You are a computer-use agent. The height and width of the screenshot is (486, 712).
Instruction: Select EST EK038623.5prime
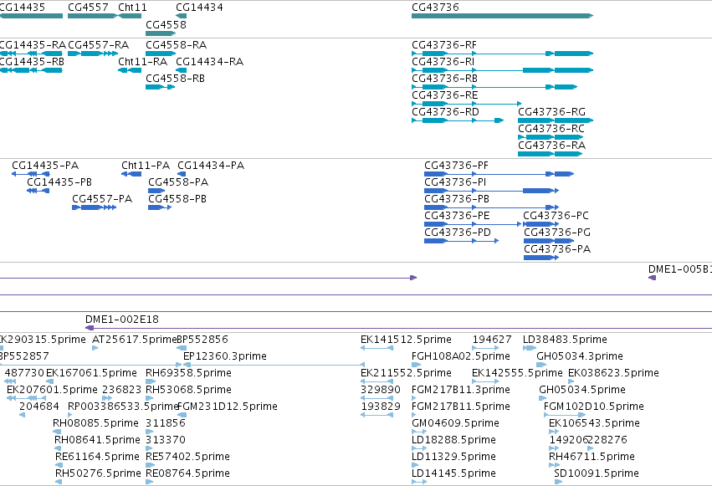click(571, 381)
